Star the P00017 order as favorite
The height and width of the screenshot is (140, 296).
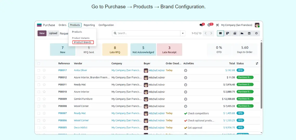click(44, 70)
